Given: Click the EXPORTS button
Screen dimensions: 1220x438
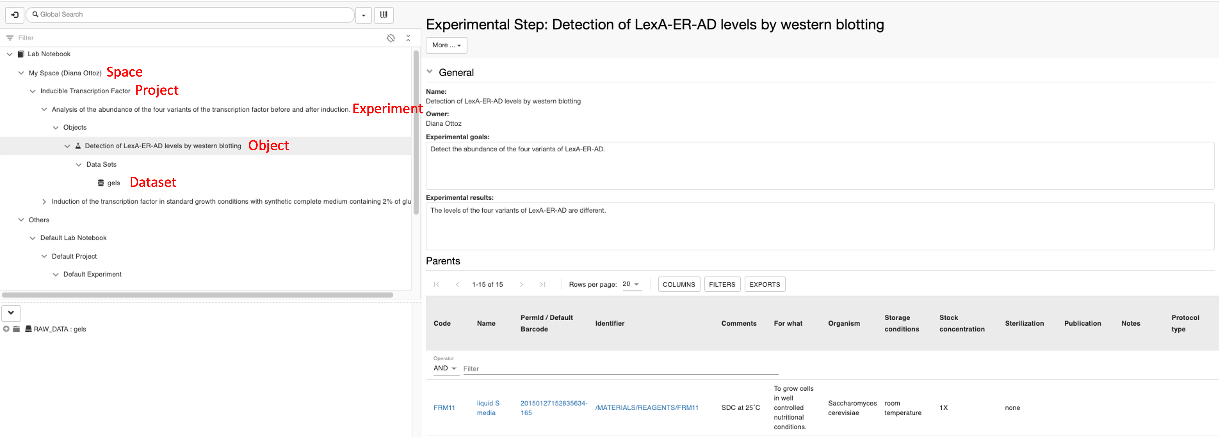Looking at the screenshot, I should pyautogui.click(x=764, y=284).
